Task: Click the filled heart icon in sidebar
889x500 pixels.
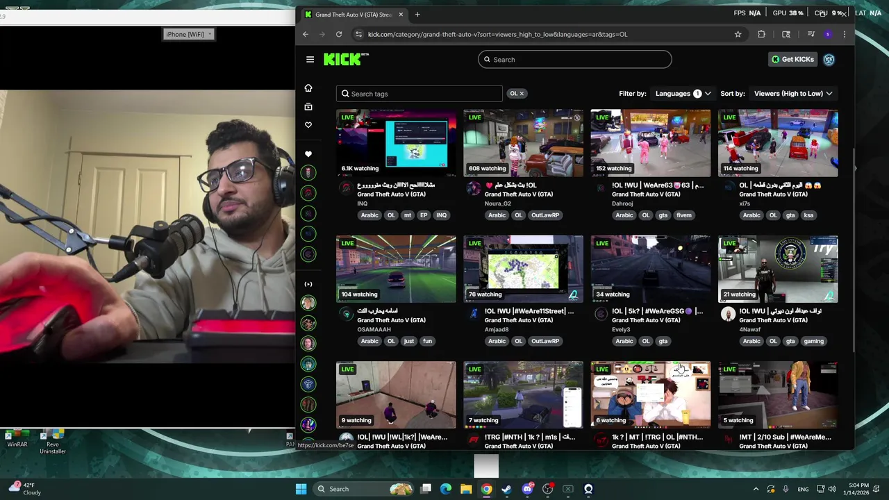Action: point(308,154)
